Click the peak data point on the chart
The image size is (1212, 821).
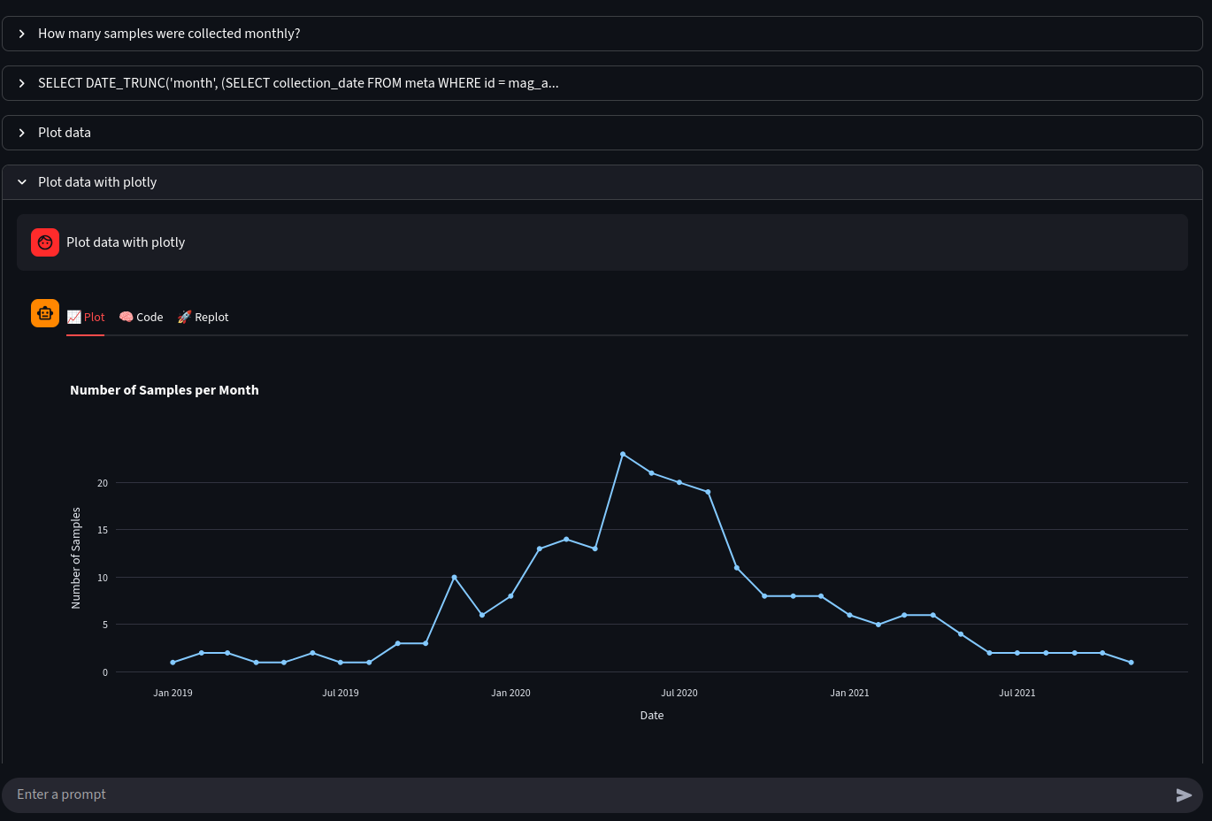pyautogui.click(x=624, y=453)
